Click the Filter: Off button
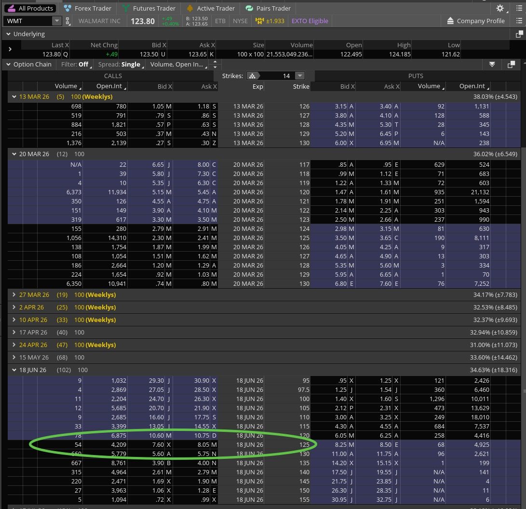Viewport: 526px width, 509px height. pos(76,64)
